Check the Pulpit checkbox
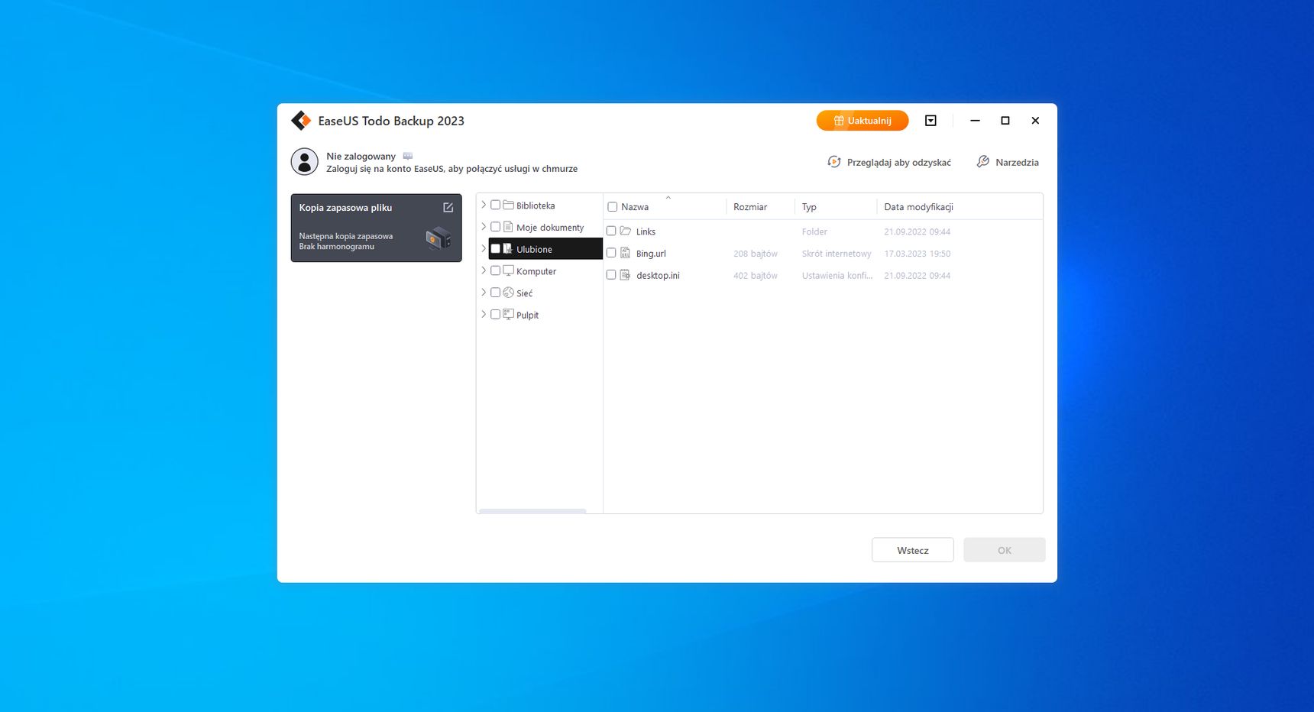The height and width of the screenshot is (712, 1314). click(x=495, y=314)
